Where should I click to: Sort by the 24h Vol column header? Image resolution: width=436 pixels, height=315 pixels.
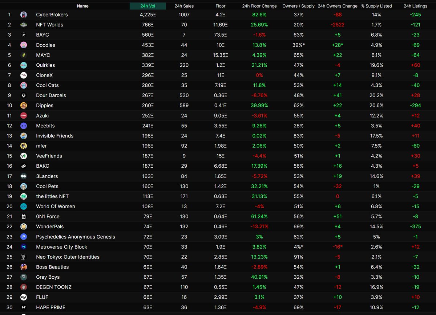[148, 6]
